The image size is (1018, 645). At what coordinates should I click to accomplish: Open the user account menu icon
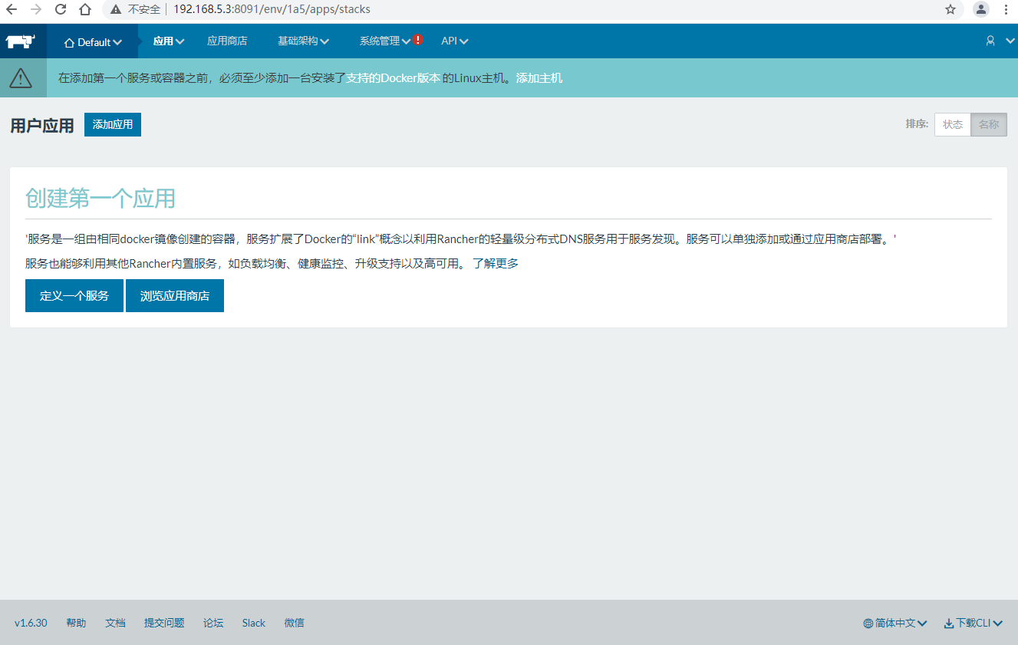990,41
